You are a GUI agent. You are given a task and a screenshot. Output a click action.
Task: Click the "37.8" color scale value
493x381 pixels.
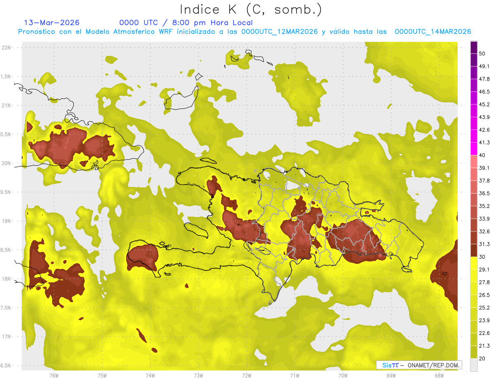tap(484, 180)
